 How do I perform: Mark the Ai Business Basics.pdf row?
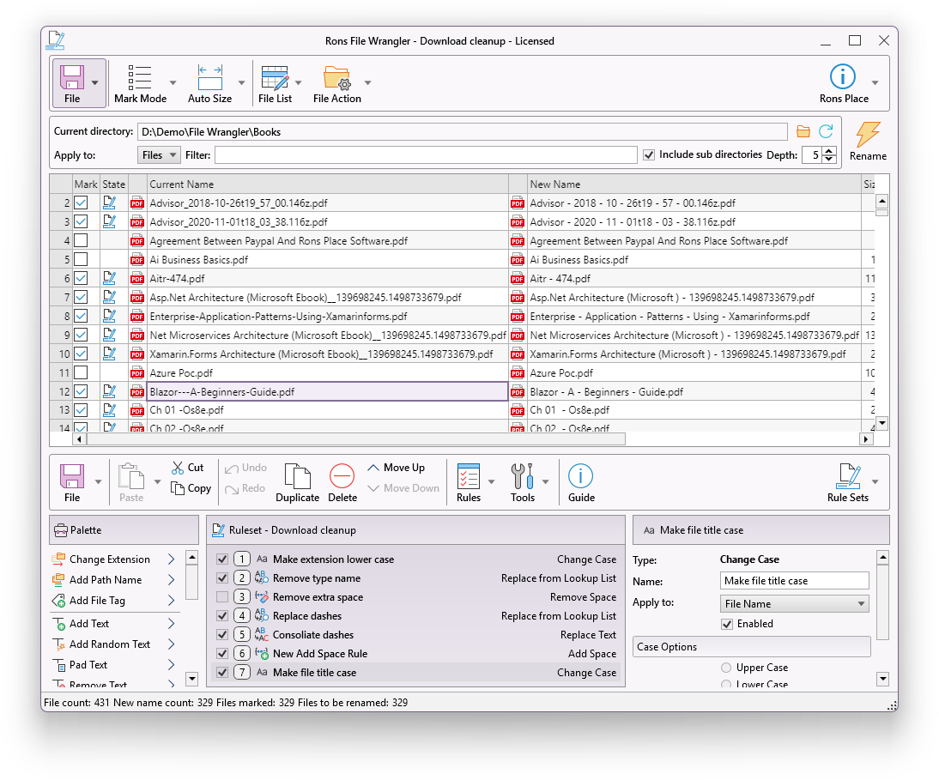(x=81, y=259)
